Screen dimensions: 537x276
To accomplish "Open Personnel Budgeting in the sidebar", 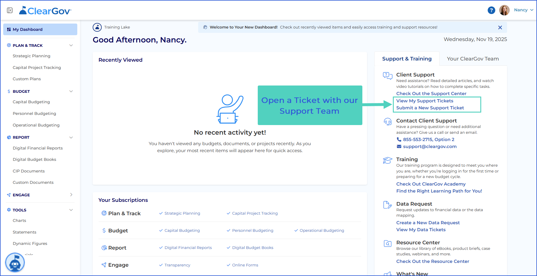I will (34, 113).
